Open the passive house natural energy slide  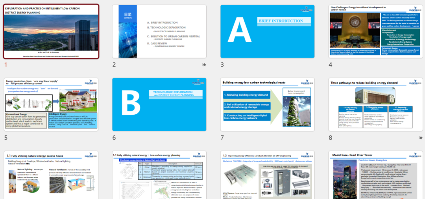coord(51,175)
